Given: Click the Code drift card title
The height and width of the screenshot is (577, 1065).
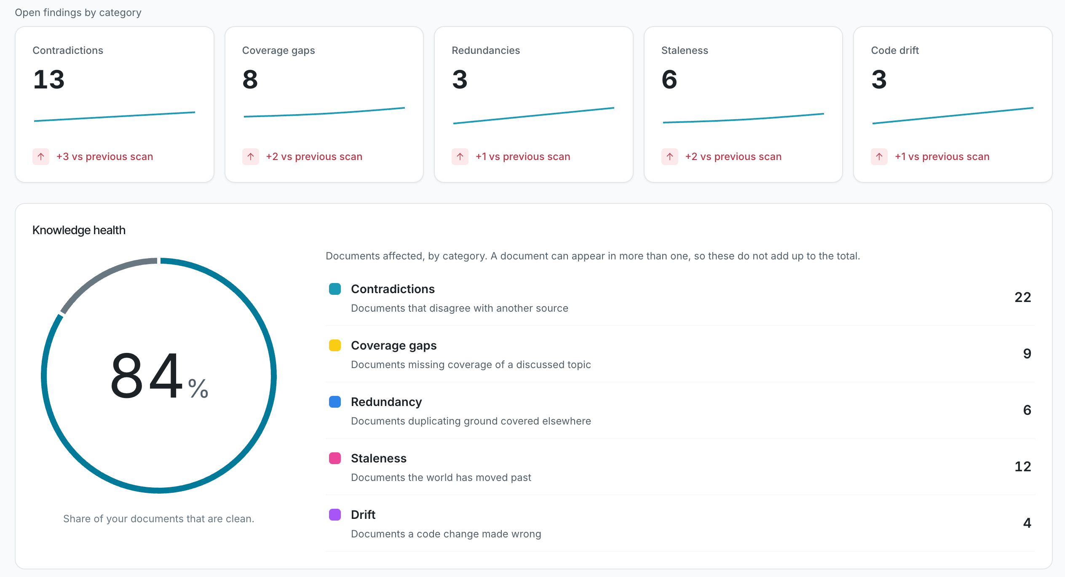Looking at the screenshot, I should click(x=895, y=51).
